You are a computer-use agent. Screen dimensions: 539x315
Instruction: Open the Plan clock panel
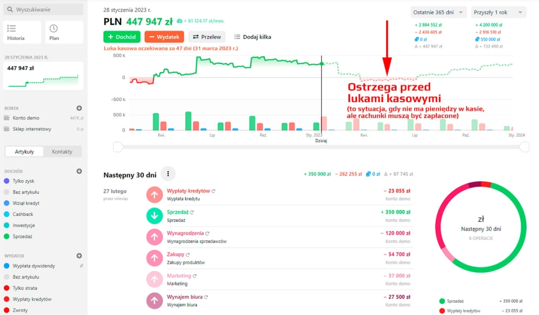click(63, 32)
